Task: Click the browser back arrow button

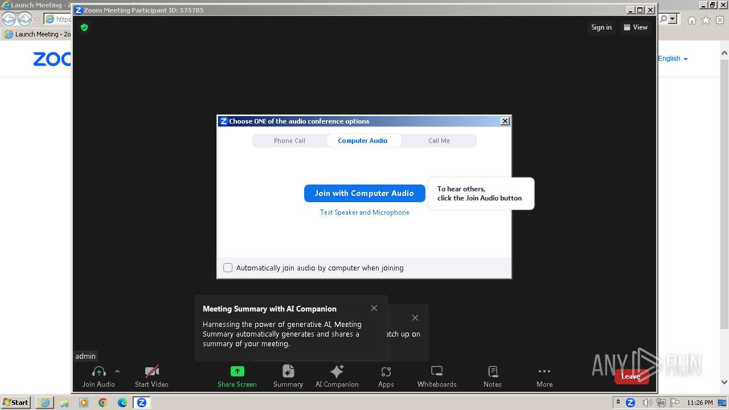Action: pyautogui.click(x=9, y=19)
